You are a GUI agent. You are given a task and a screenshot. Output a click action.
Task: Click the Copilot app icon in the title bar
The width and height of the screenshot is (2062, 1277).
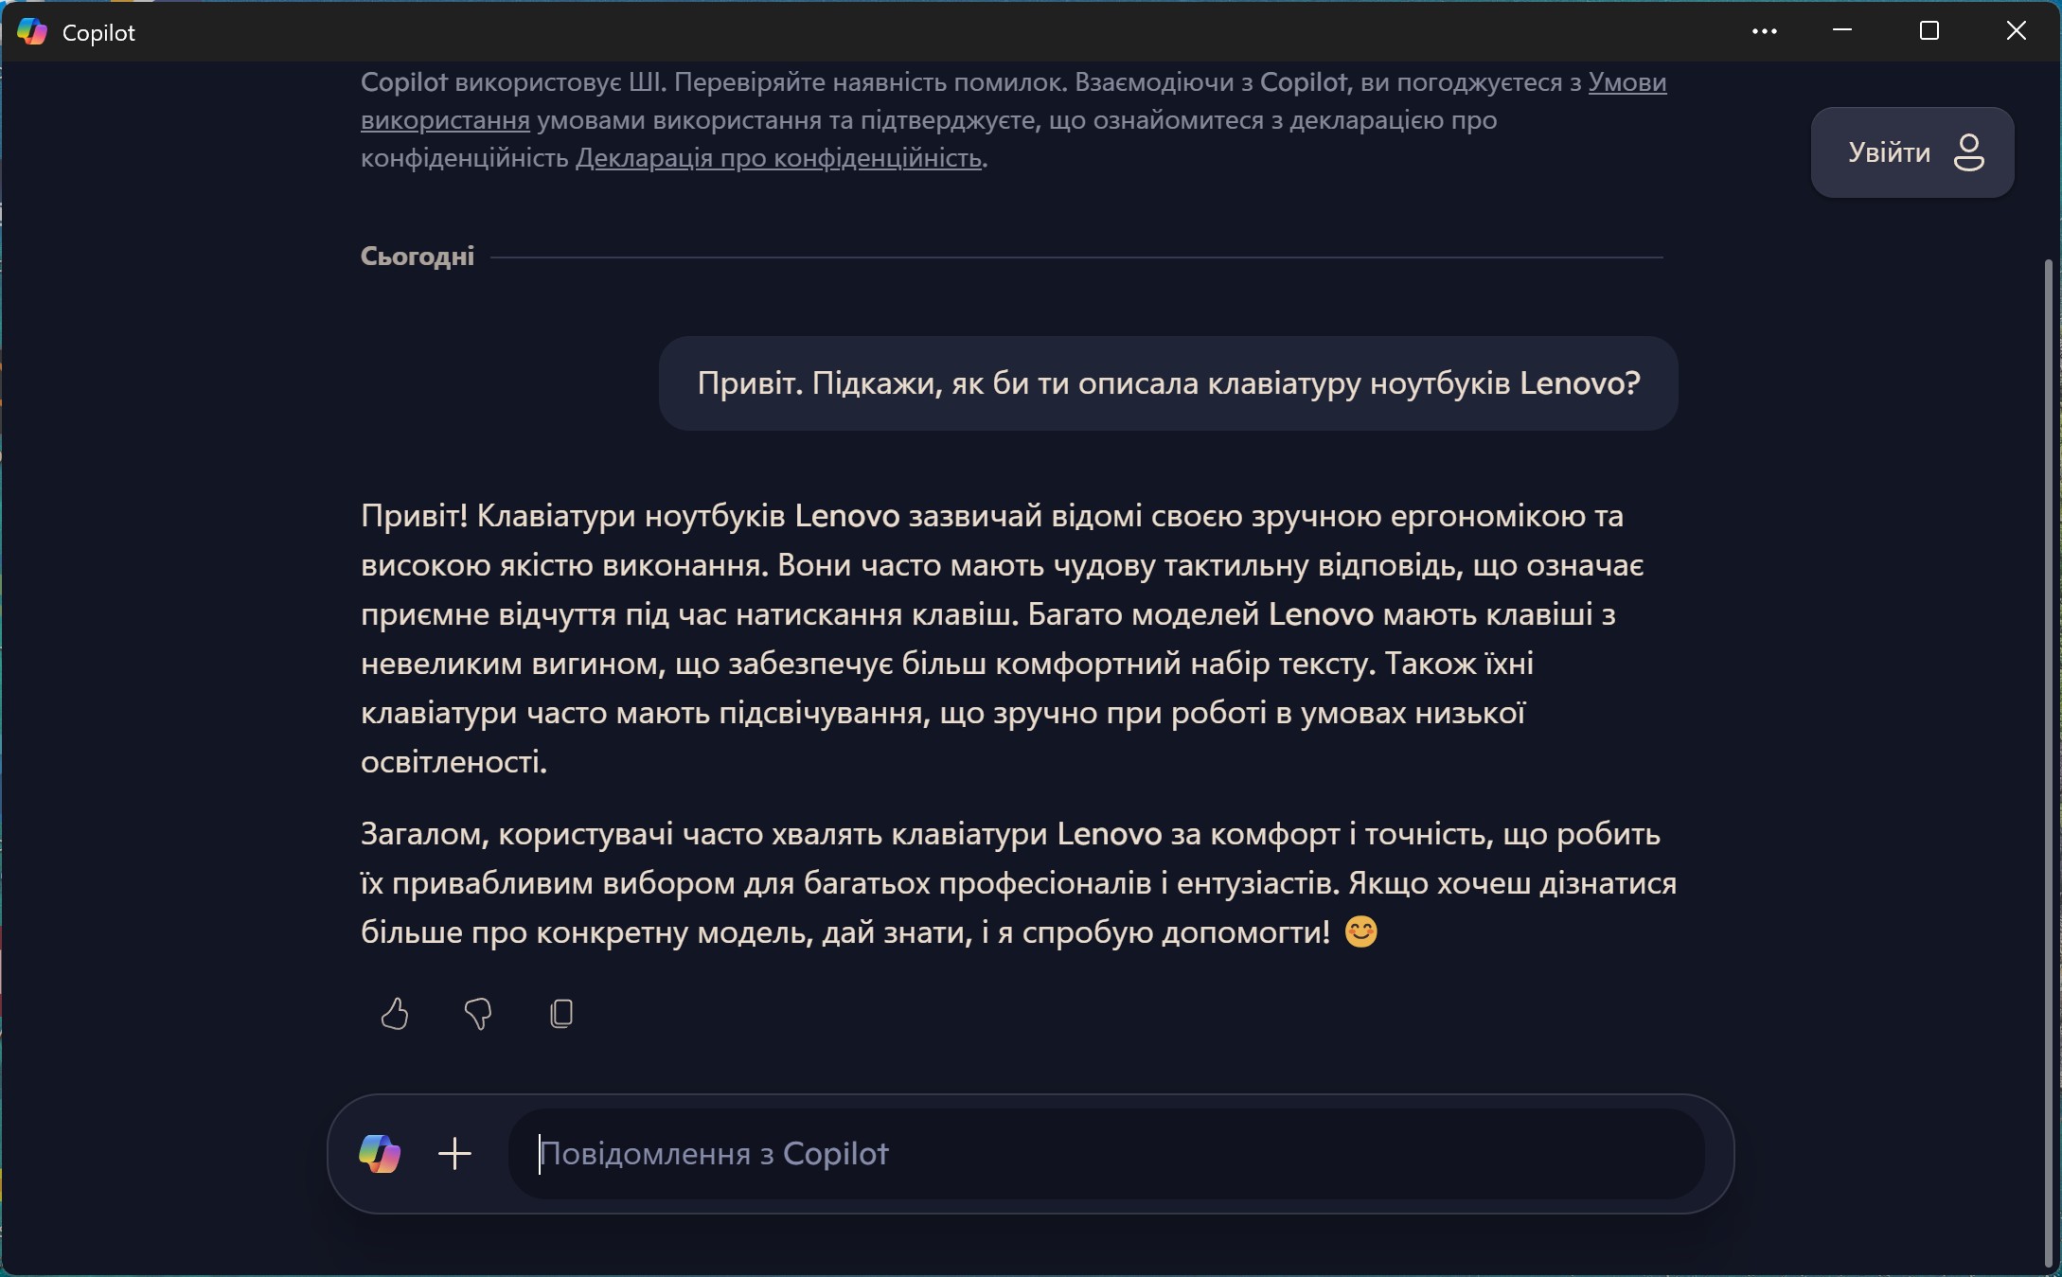click(x=32, y=31)
